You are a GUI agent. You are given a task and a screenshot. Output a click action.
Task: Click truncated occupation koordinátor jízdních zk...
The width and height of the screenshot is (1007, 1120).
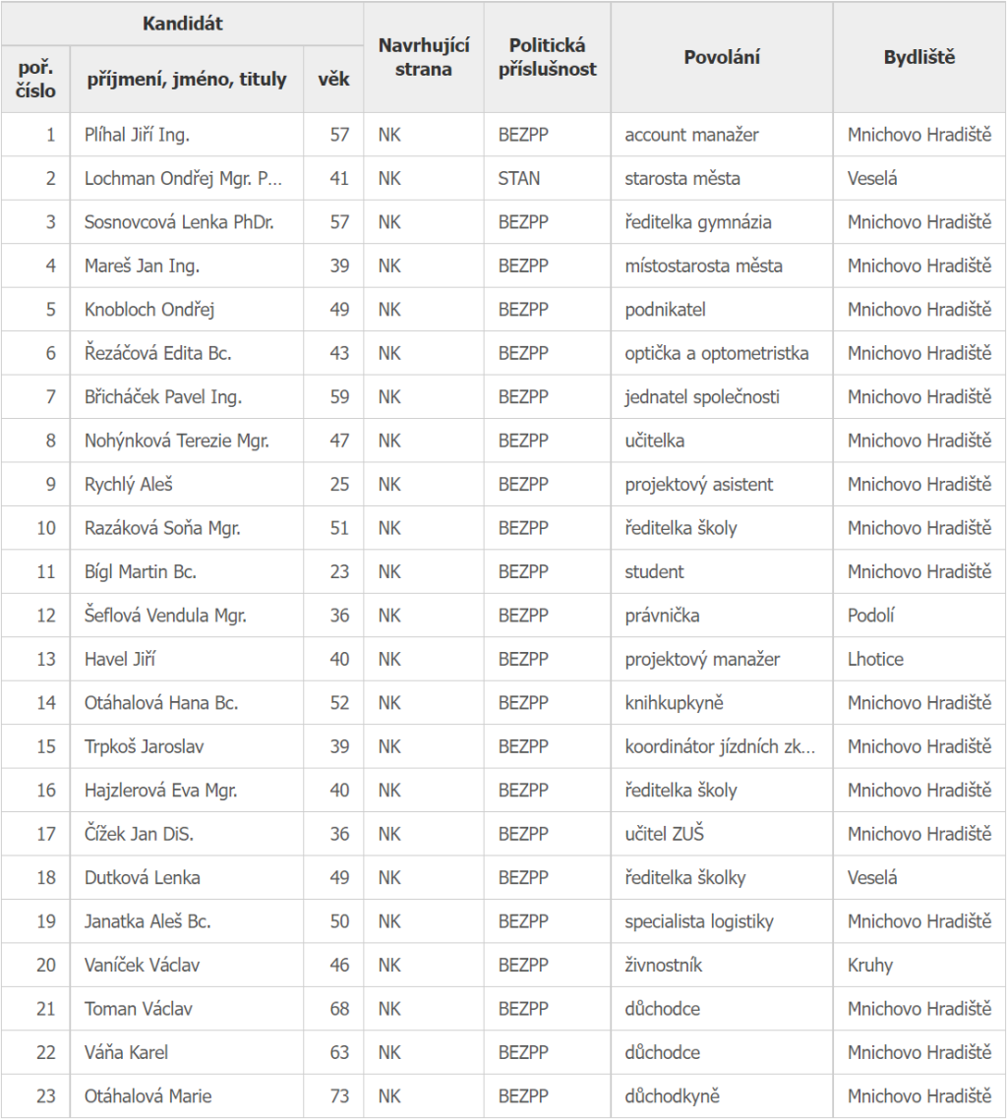point(720,746)
